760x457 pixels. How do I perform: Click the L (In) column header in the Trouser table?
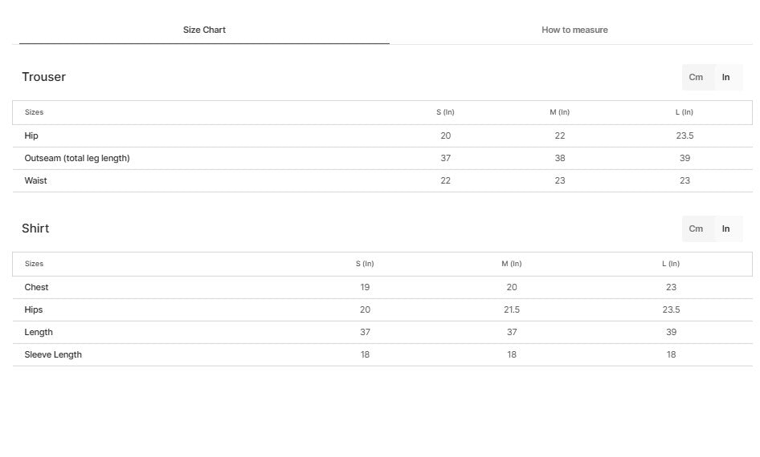coord(684,112)
